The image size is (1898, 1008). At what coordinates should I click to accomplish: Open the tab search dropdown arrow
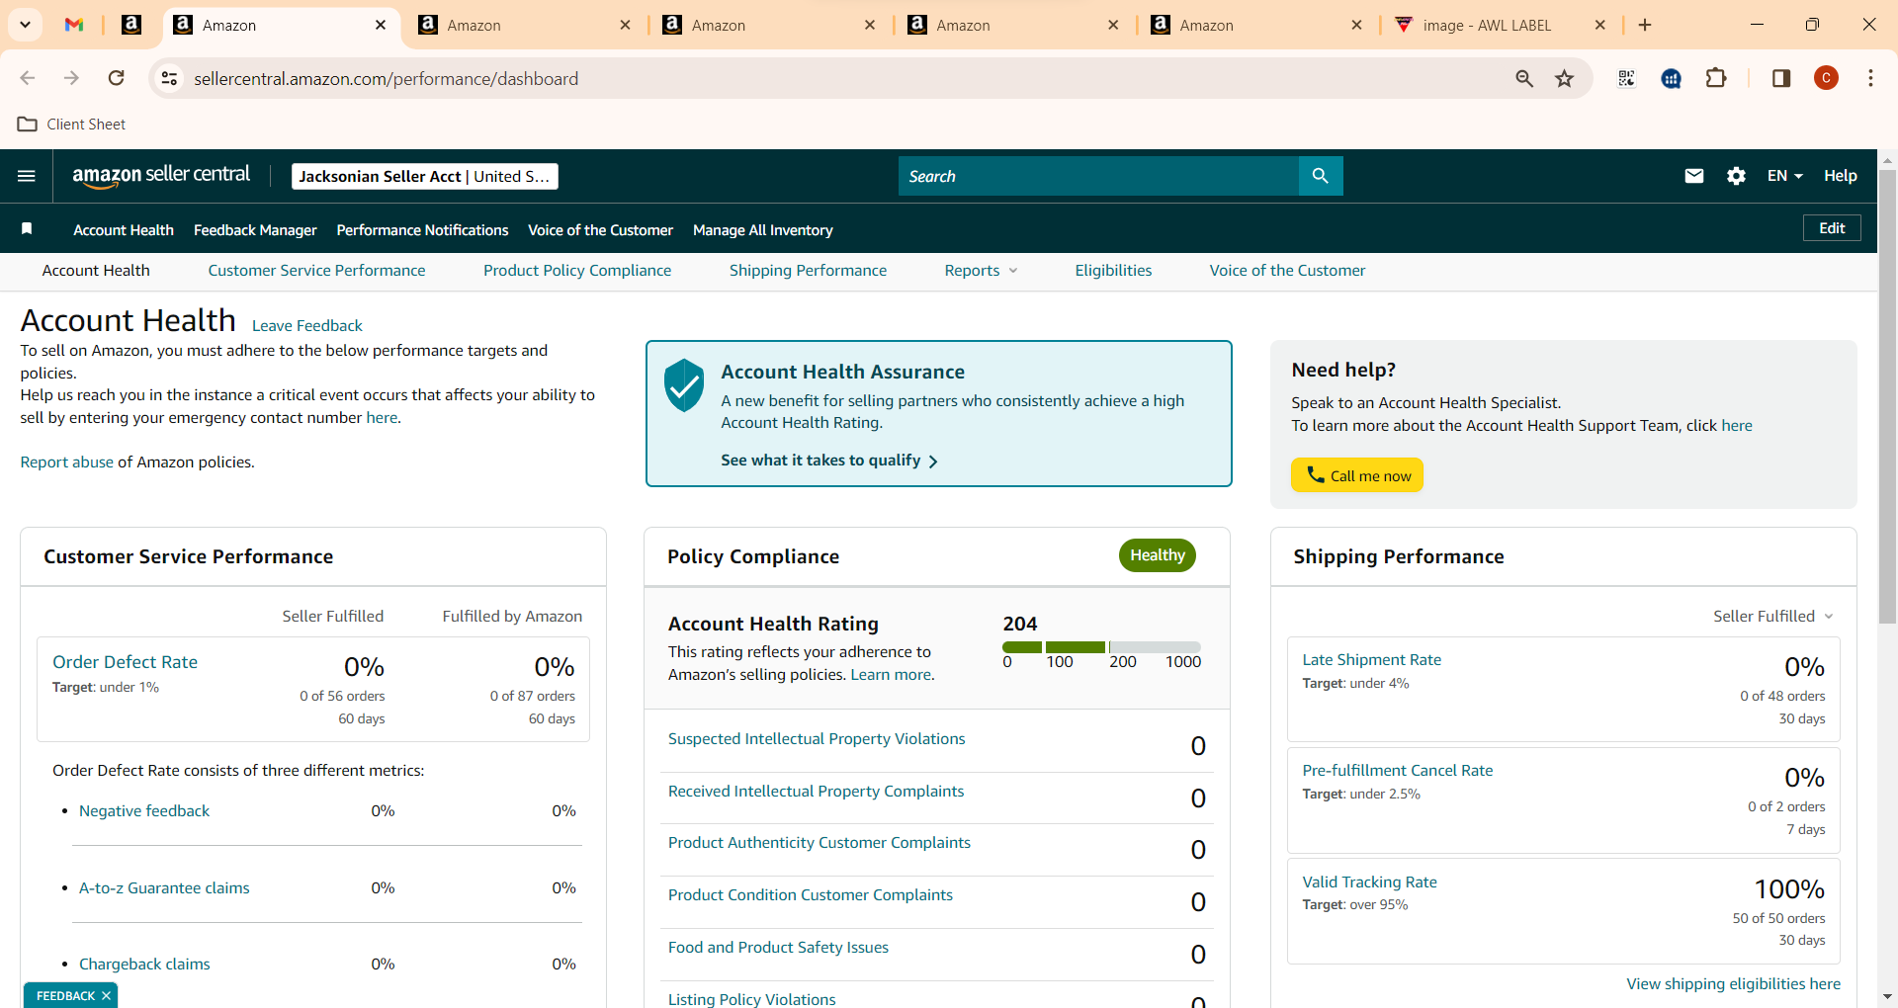click(25, 25)
